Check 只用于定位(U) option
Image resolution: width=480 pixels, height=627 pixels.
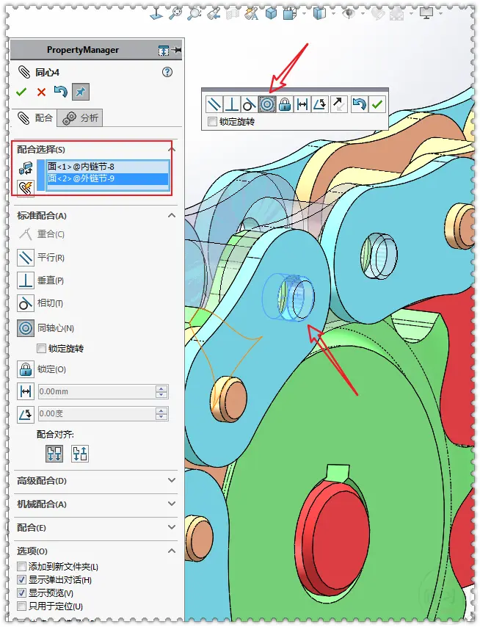21,606
